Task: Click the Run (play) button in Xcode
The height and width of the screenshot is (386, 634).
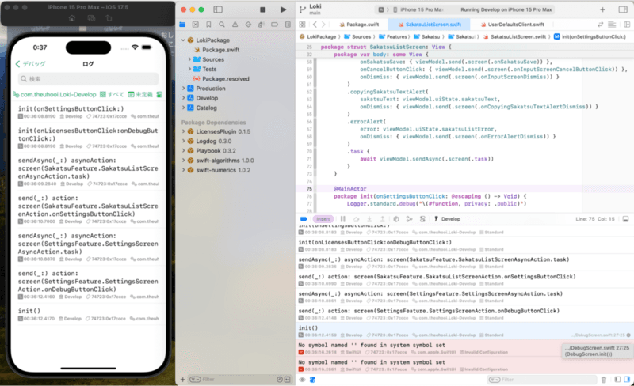Action: (x=283, y=9)
